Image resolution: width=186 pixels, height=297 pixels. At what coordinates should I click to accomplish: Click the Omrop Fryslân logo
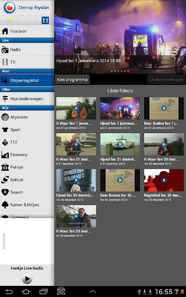point(26,8)
